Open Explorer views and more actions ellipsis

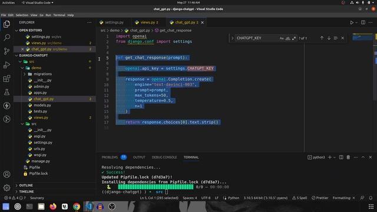89,22
